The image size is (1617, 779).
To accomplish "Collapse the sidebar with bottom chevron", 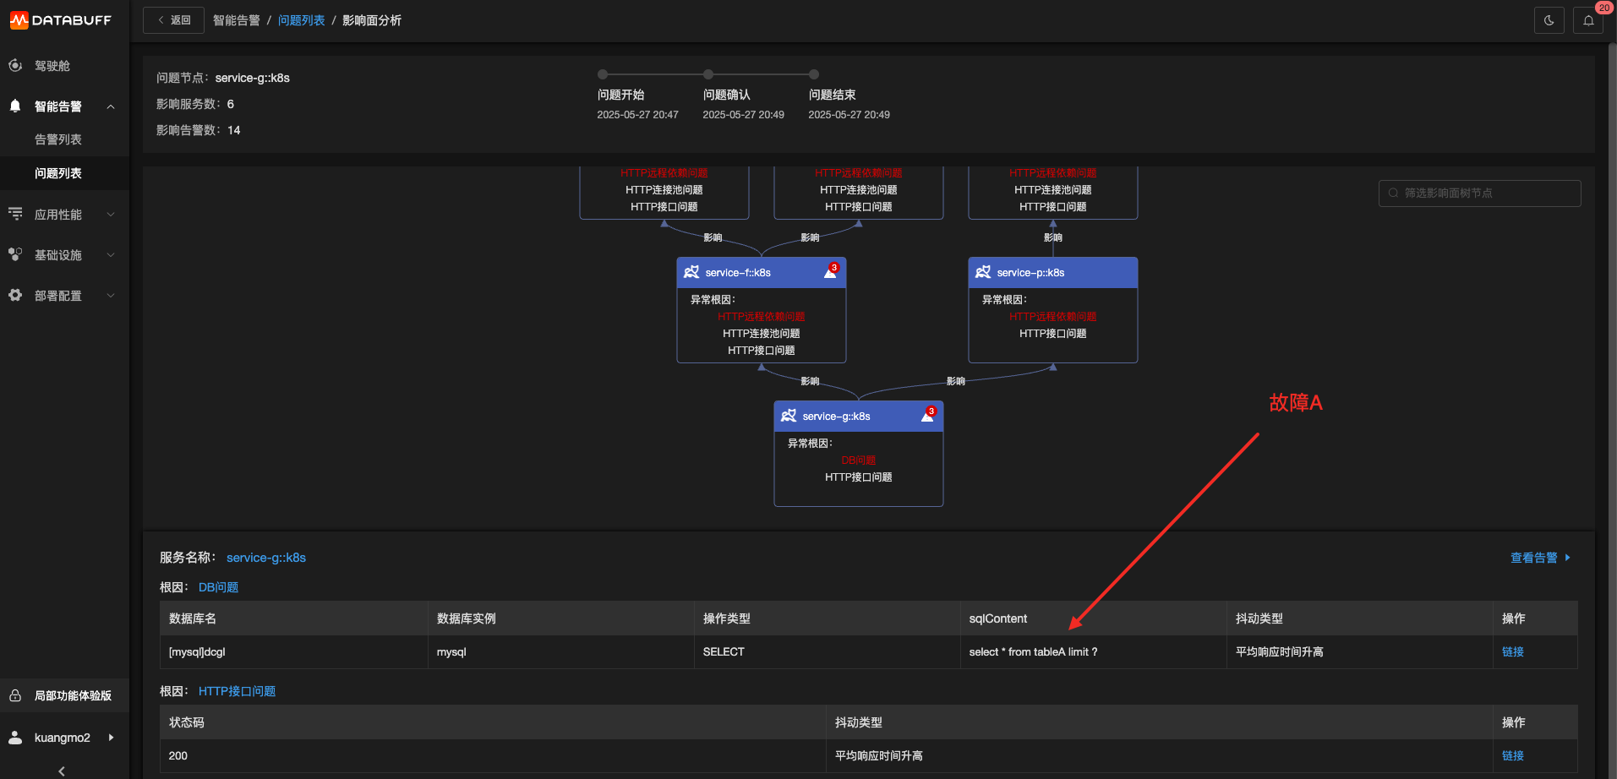I will coord(62,771).
